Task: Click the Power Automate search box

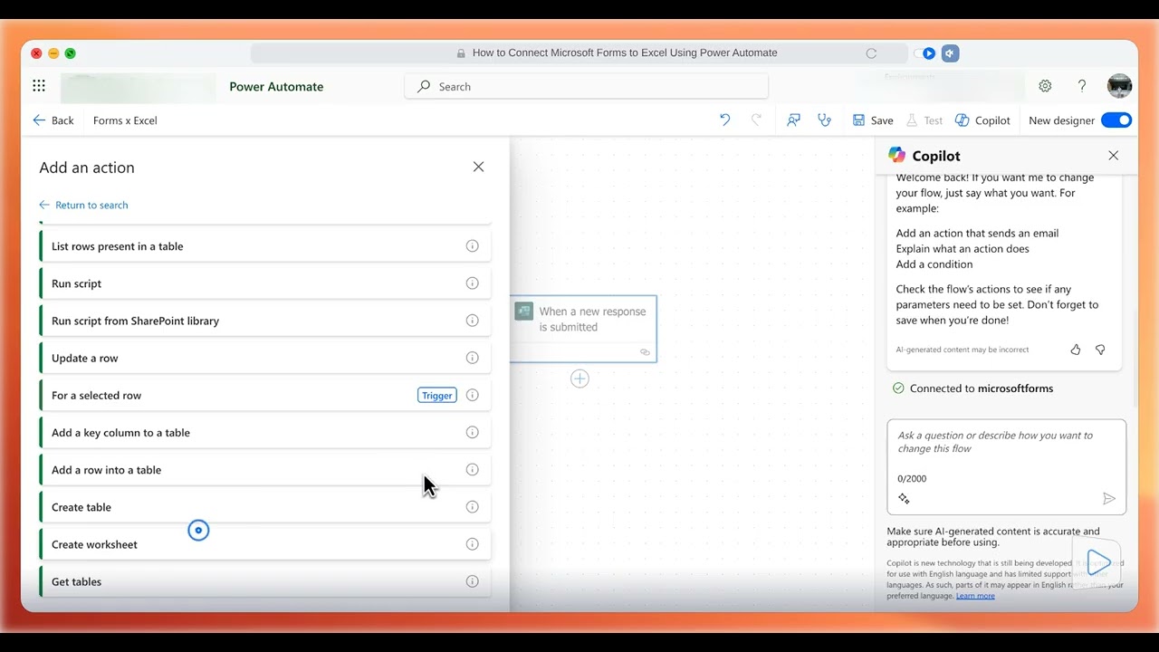Action: 587,87
